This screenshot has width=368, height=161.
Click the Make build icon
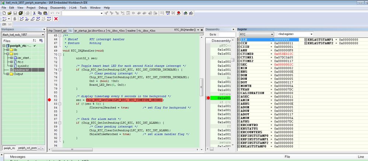click(x=168, y=13)
